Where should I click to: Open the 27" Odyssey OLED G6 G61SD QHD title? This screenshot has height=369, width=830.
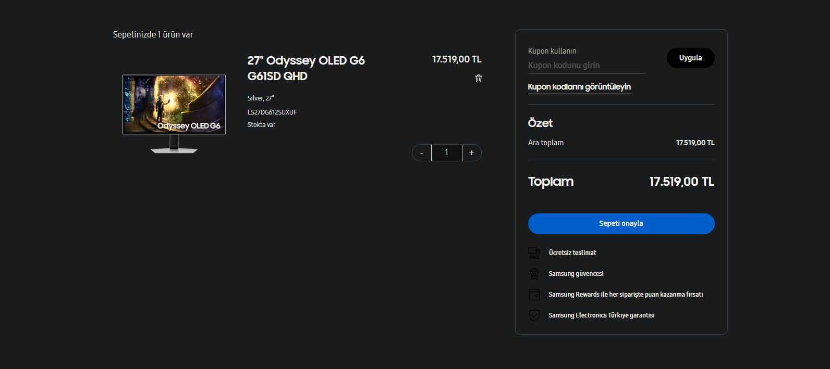coord(306,68)
